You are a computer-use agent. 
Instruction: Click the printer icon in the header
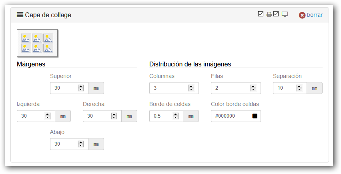pos(269,14)
